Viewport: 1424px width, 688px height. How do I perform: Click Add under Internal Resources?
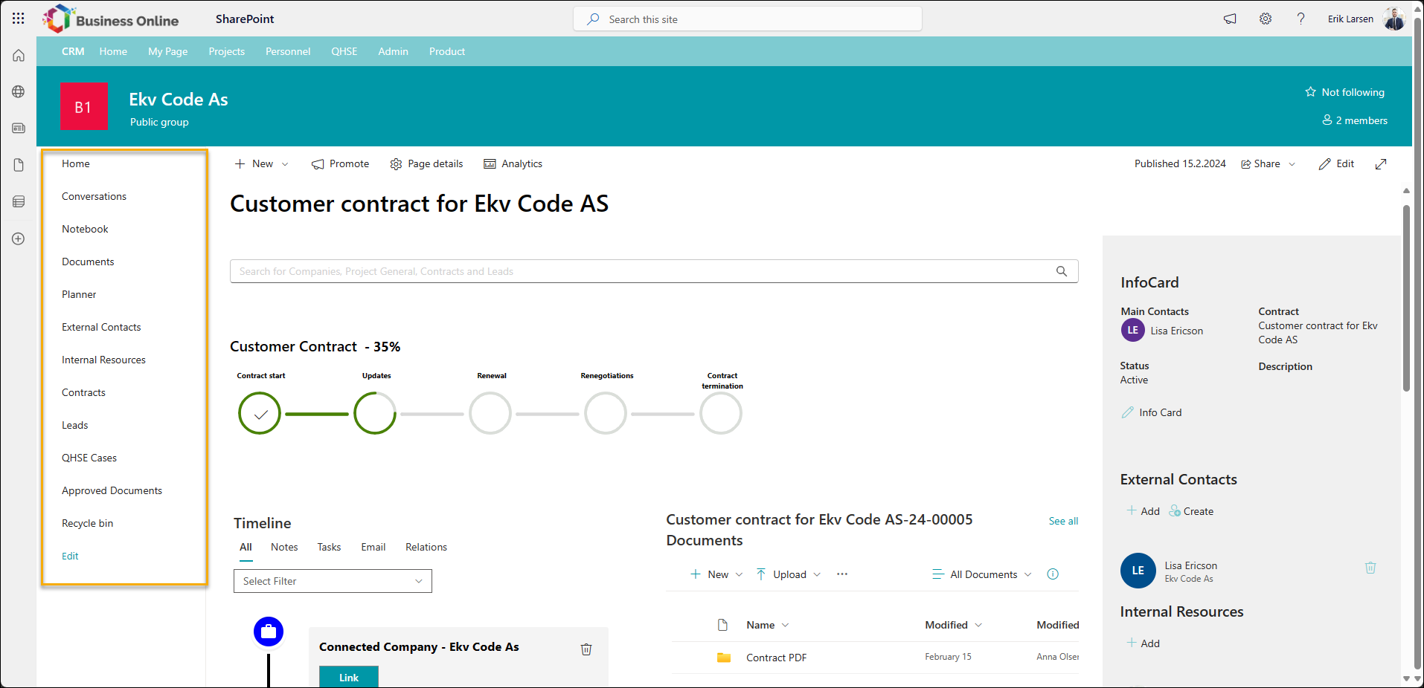coord(1144,643)
